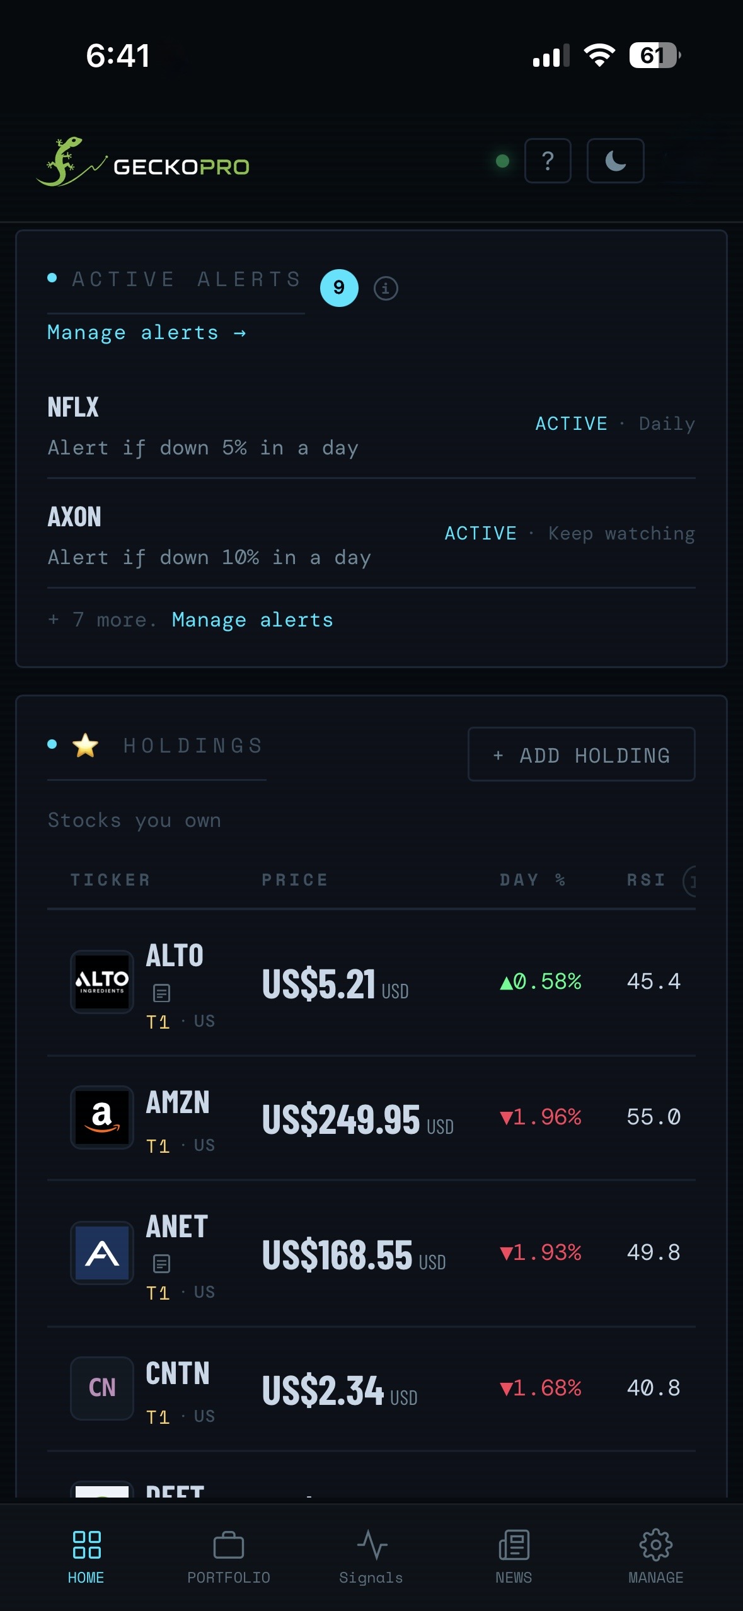This screenshot has height=1611, width=743.
Task: Open the note icon under ANET
Action: (x=161, y=1264)
